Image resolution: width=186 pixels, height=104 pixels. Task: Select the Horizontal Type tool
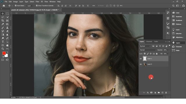[3, 42]
